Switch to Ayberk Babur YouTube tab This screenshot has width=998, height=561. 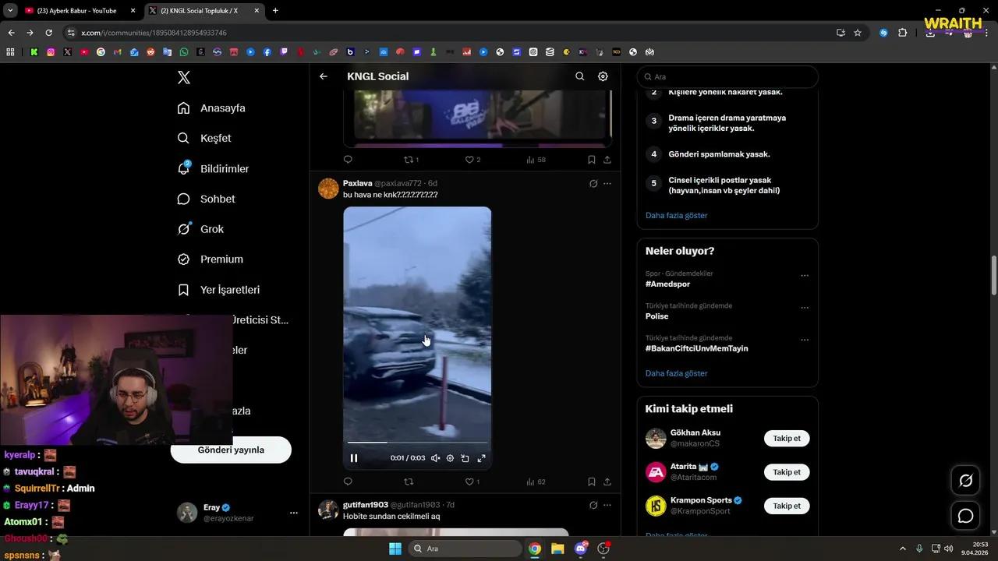point(76,11)
